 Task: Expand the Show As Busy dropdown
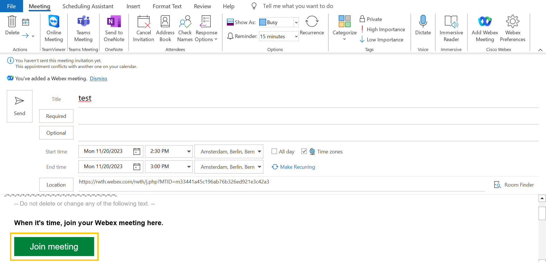point(296,22)
